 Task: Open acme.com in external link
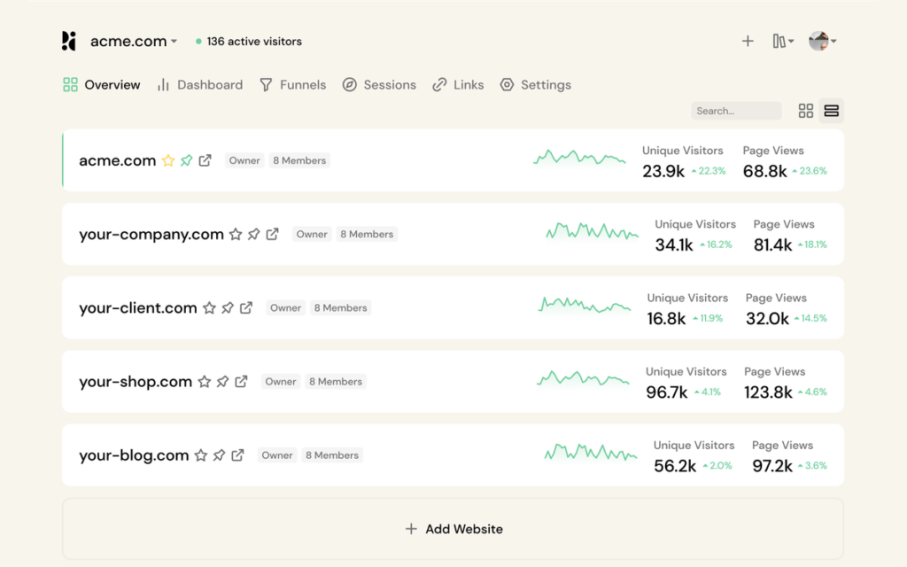(205, 160)
